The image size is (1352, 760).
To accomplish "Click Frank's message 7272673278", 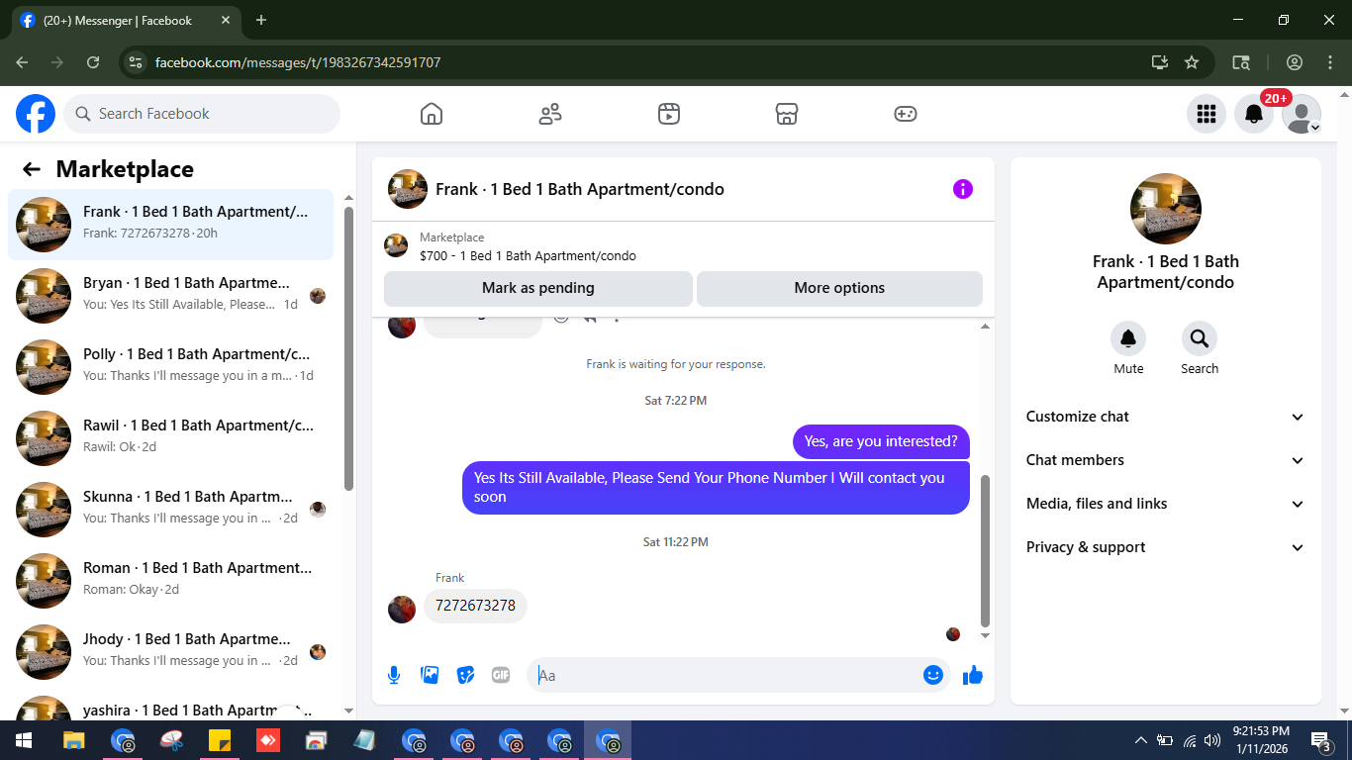I will click(476, 606).
